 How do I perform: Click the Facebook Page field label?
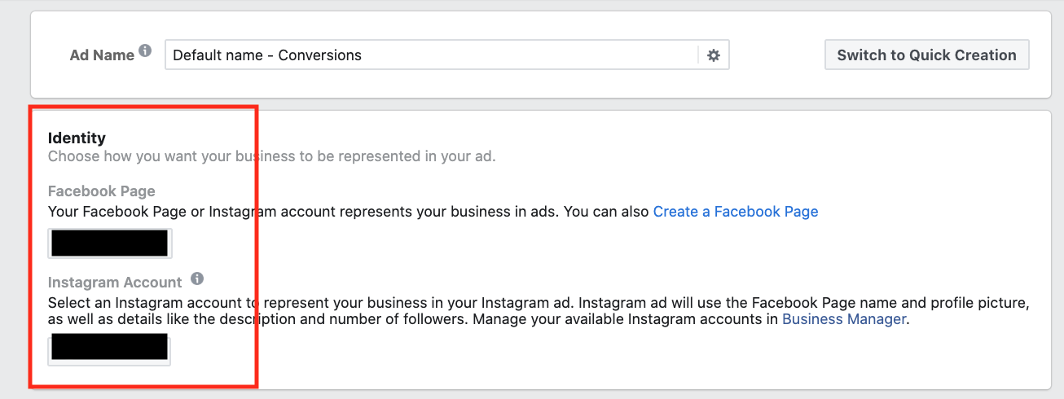[x=101, y=191]
